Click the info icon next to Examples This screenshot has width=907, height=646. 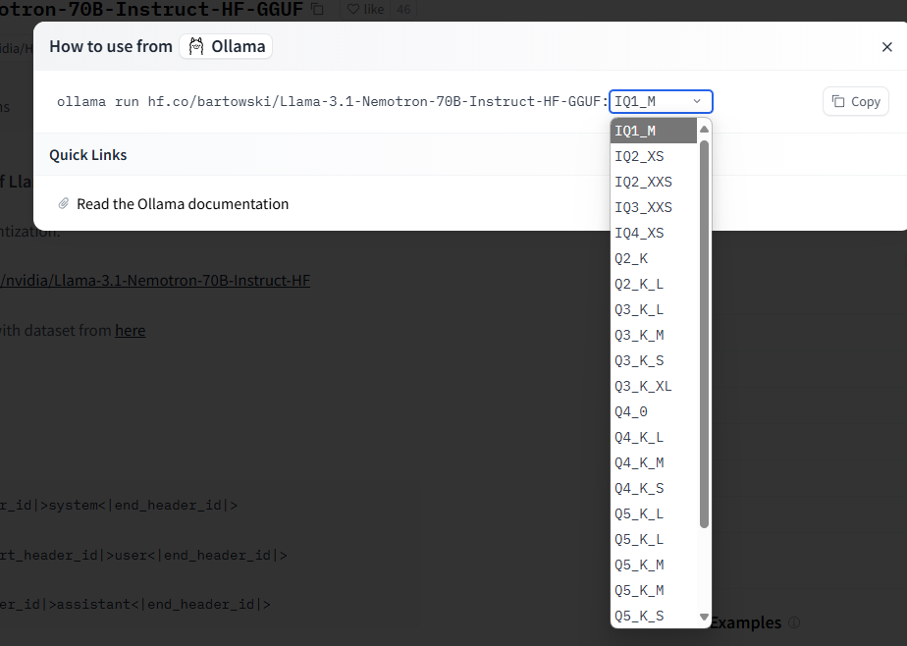pos(794,622)
